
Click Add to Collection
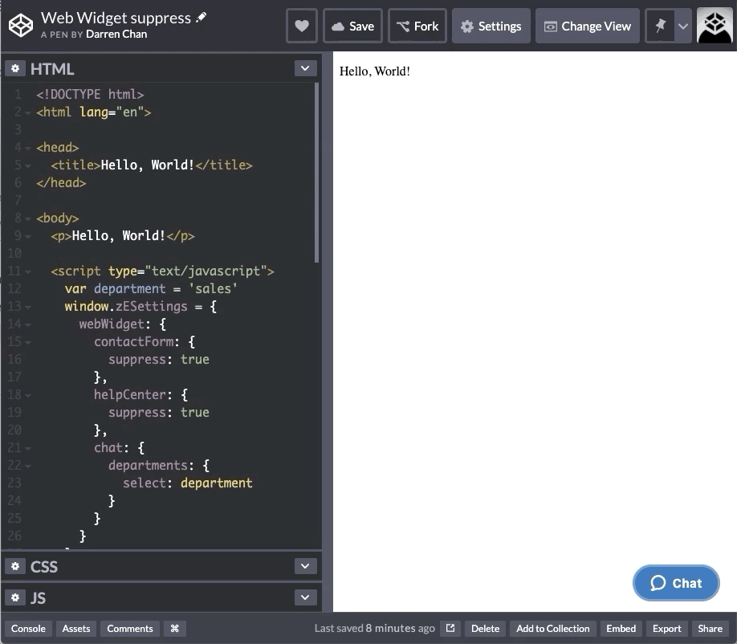click(552, 629)
